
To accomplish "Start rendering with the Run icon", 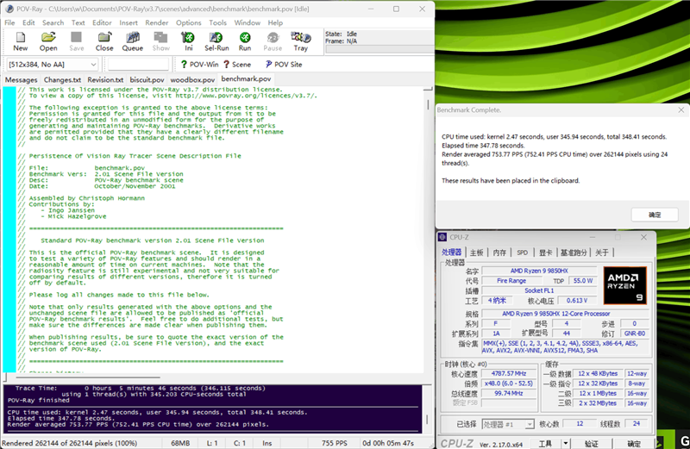I will [x=245, y=41].
